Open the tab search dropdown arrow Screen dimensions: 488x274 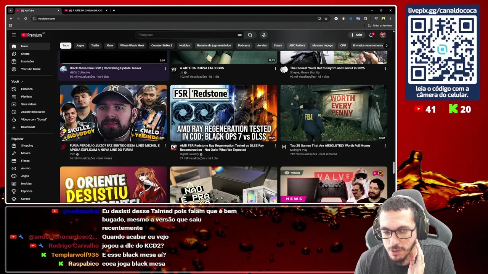[10, 10]
